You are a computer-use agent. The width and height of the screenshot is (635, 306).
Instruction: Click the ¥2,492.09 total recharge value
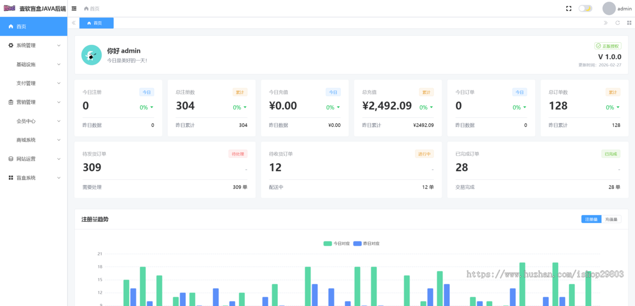point(387,106)
